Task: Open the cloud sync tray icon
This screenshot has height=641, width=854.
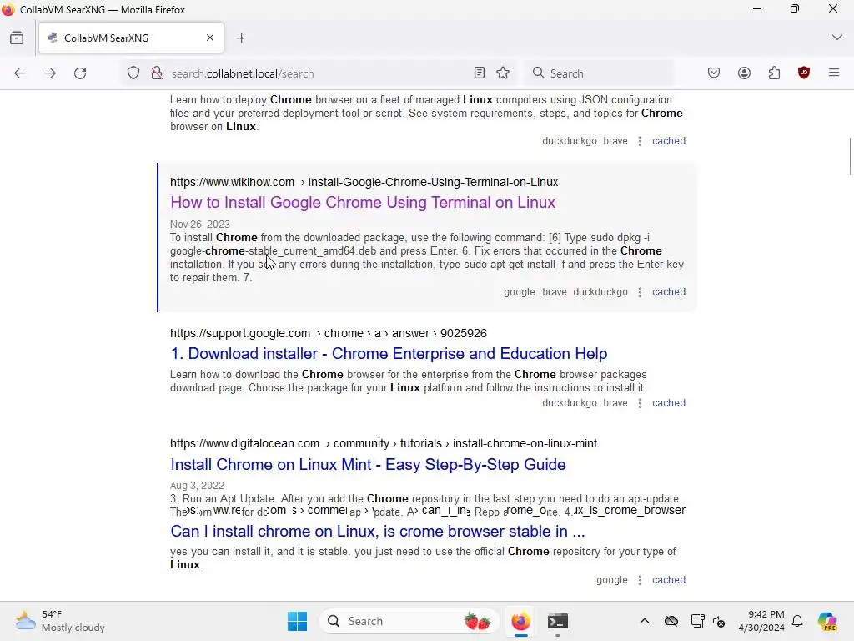Action: coord(671,621)
